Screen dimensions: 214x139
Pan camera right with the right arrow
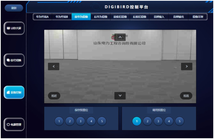tap(186, 66)
